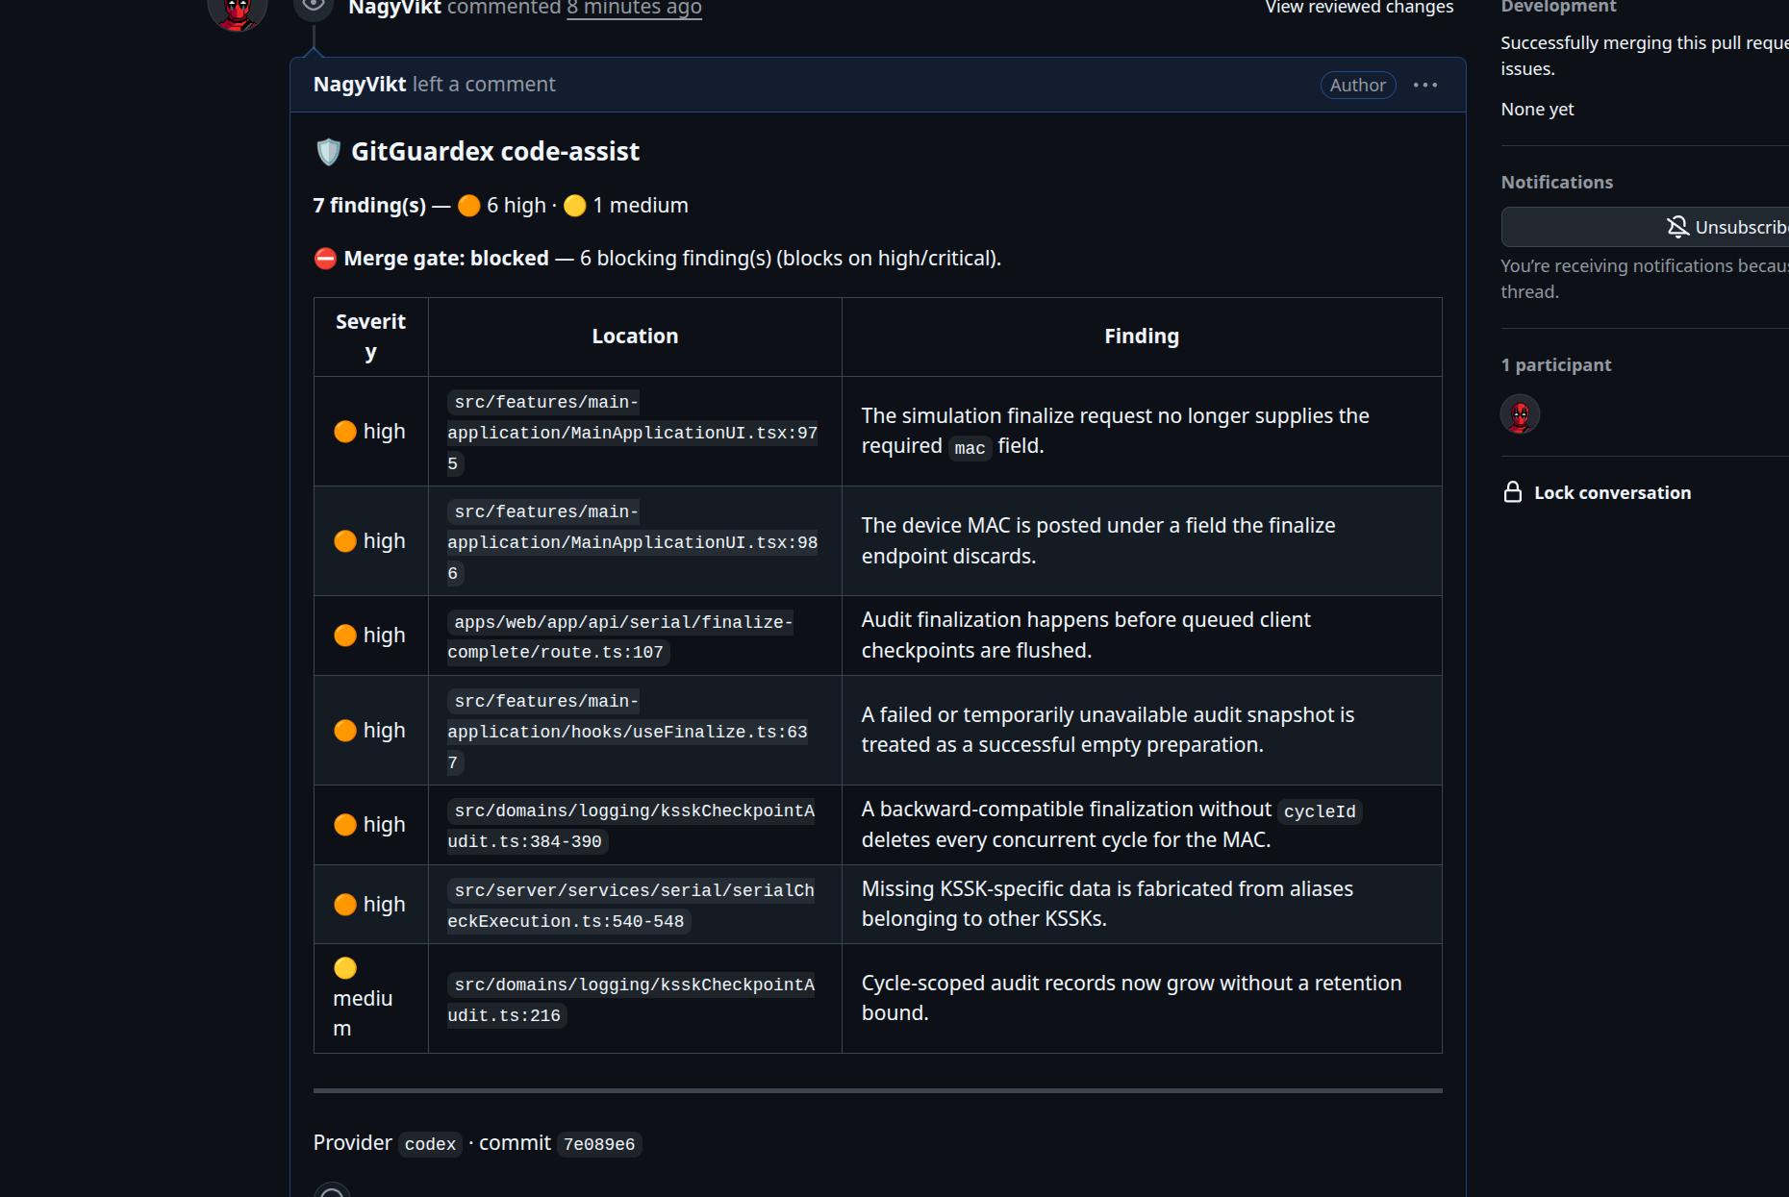Click the '1 participant' sidebar heading

coord(1555,364)
